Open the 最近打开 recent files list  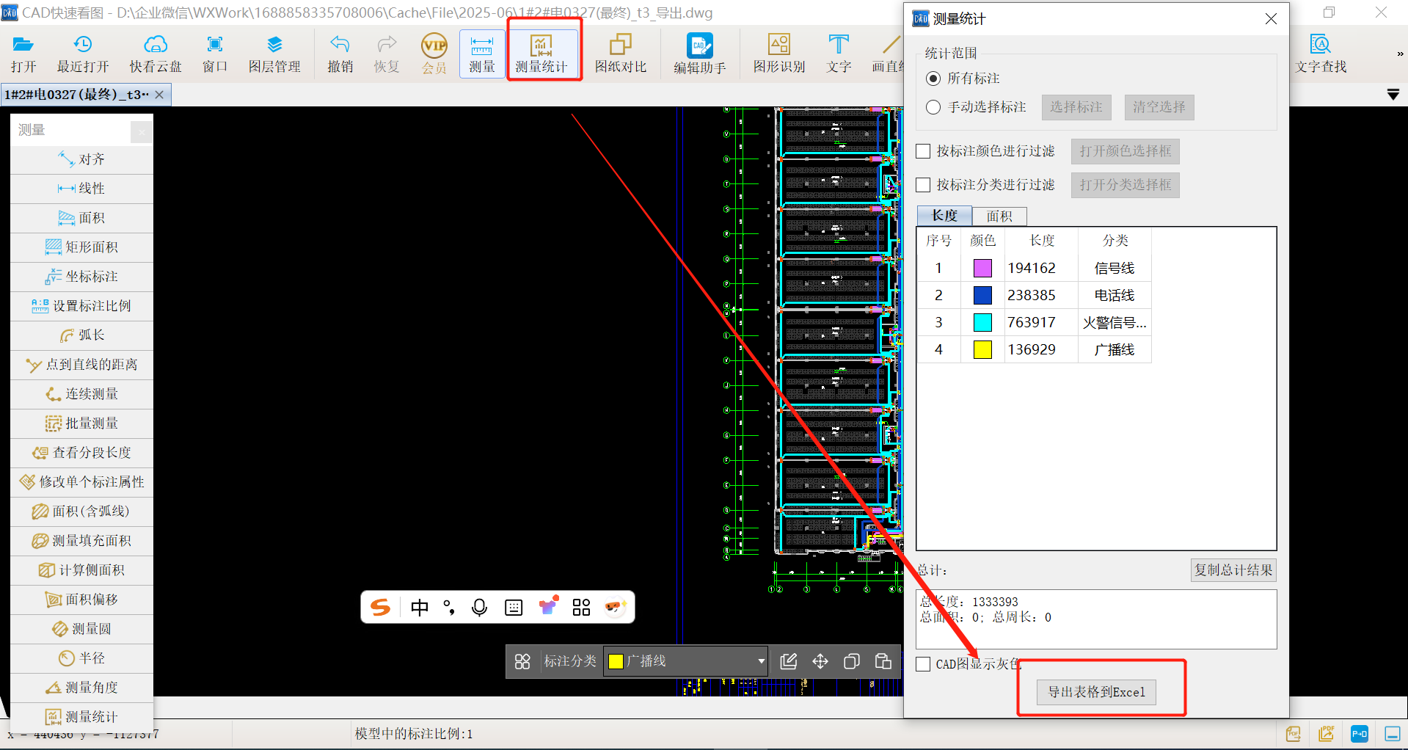pyautogui.click(x=83, y=54)
